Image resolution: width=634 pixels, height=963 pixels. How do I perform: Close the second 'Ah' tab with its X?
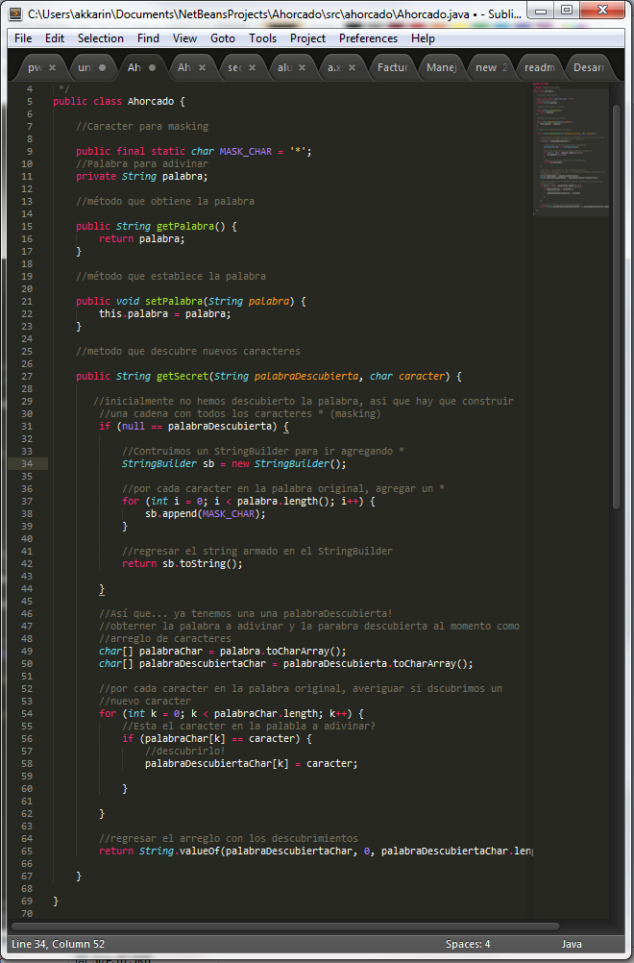202,67
